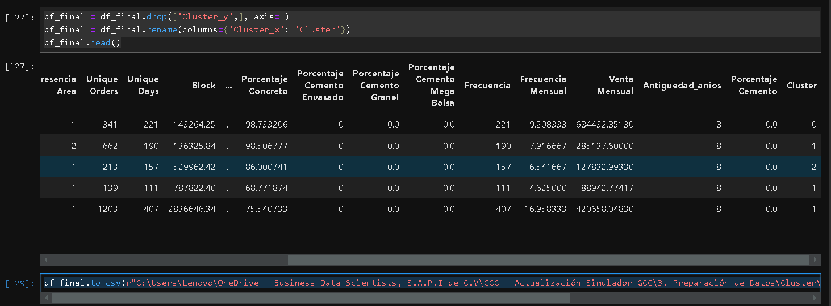Click left scroll arrow of to_csv cell
Viewport: 831px width, 306px height.
click(45, 297)
